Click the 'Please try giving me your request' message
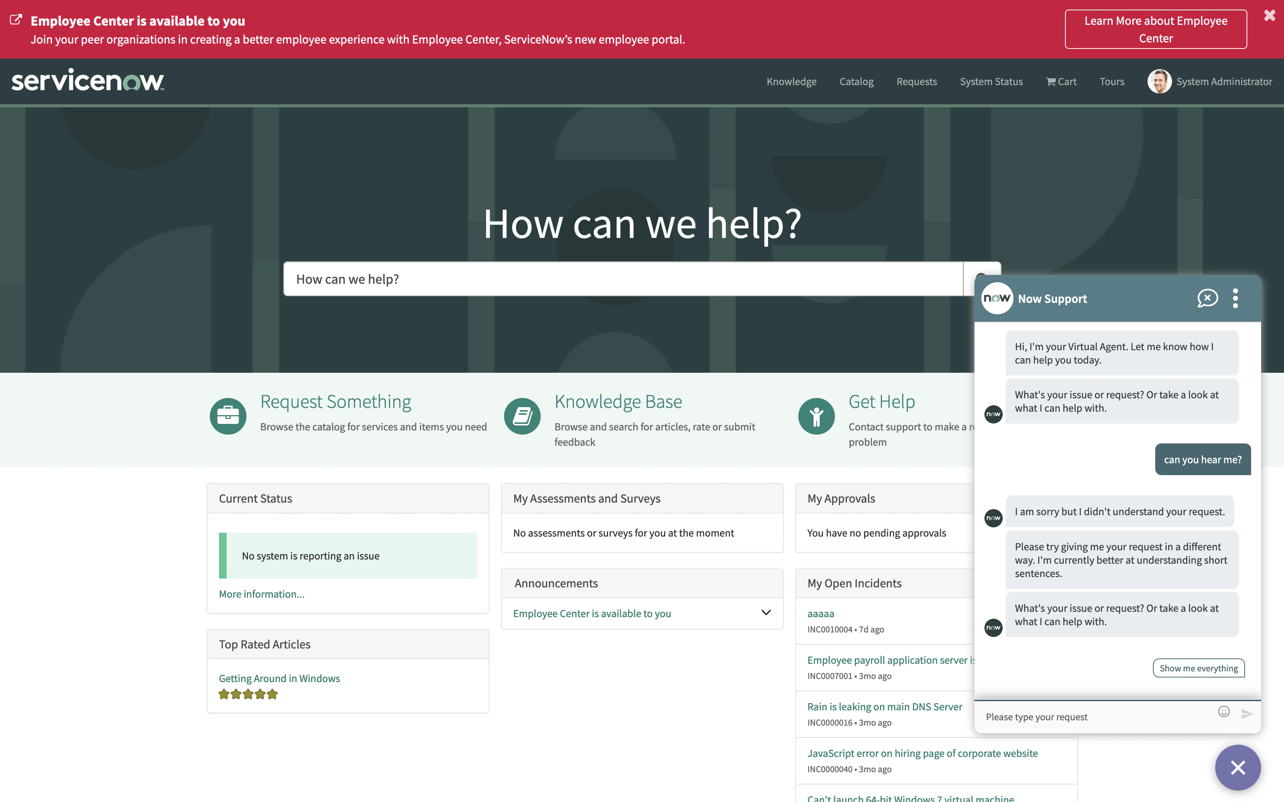This screenshot has height=802, width=1284. (1122, 560)
